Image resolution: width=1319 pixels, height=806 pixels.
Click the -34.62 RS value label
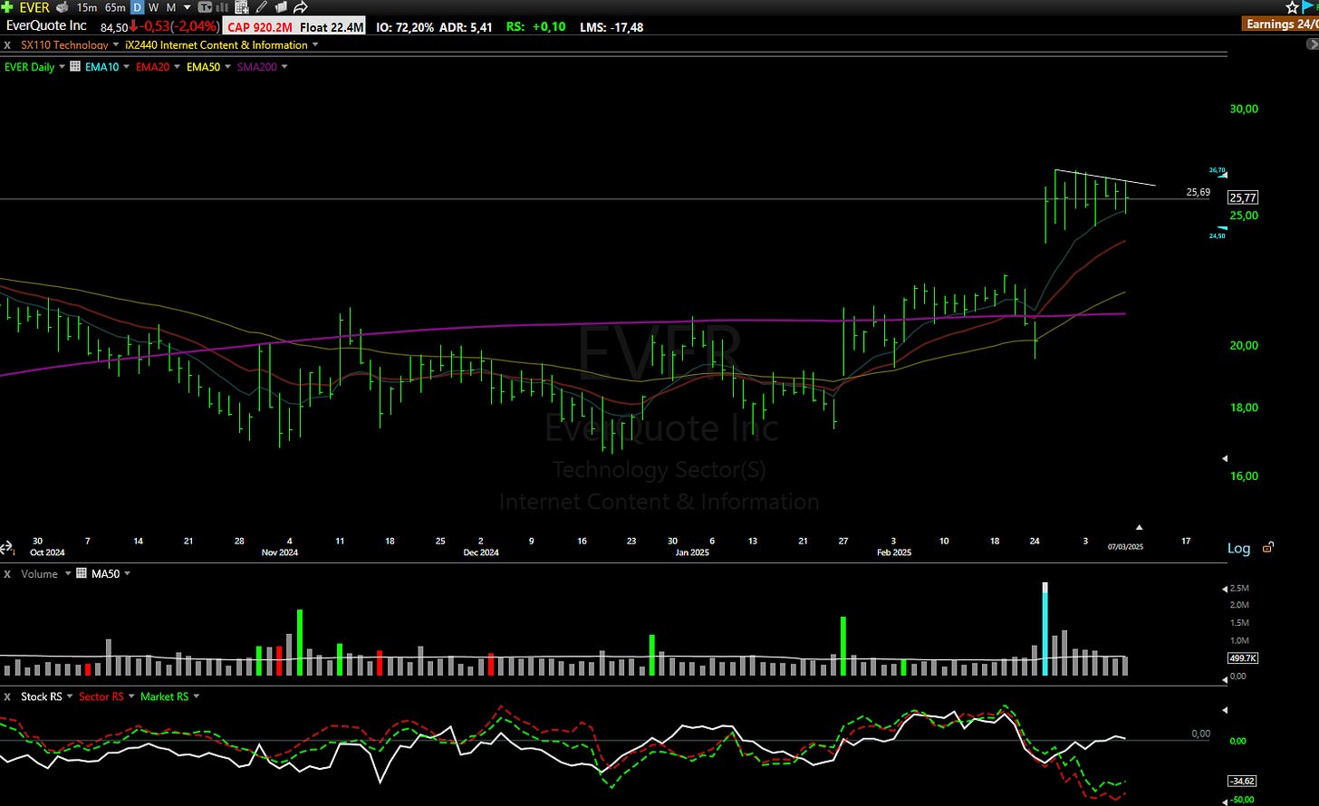point(1242,781)
